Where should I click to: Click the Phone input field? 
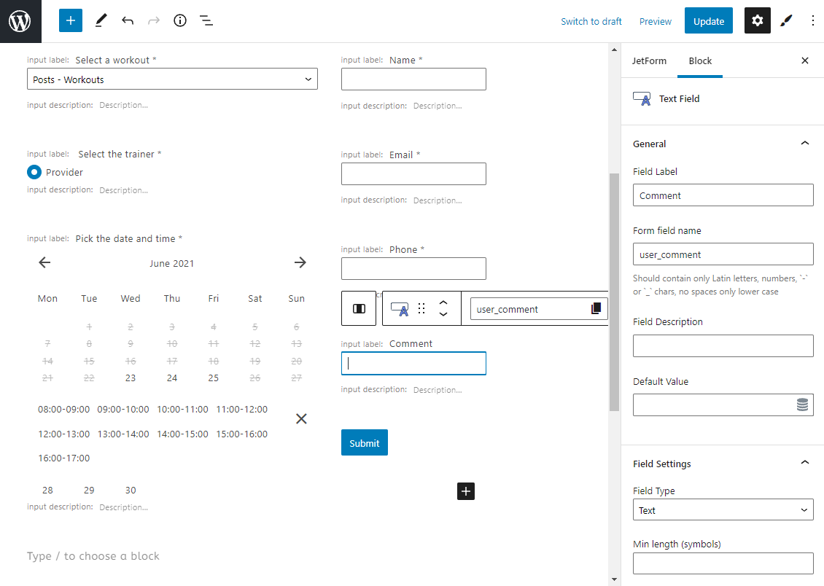coord(413,268)
